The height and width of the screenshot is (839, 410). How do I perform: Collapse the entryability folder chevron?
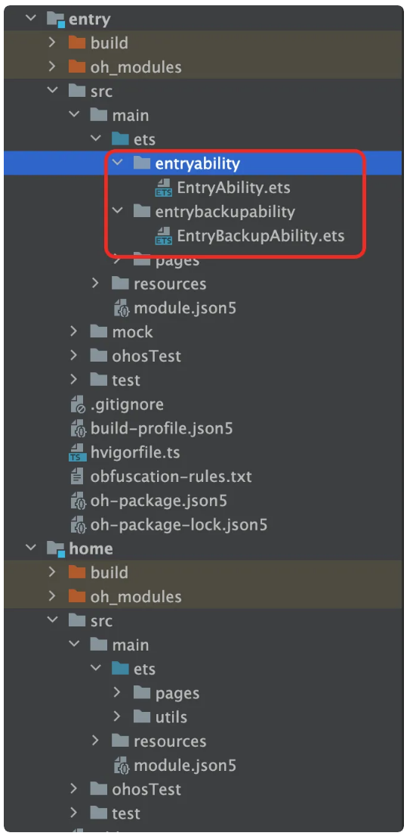coord(118,163)
